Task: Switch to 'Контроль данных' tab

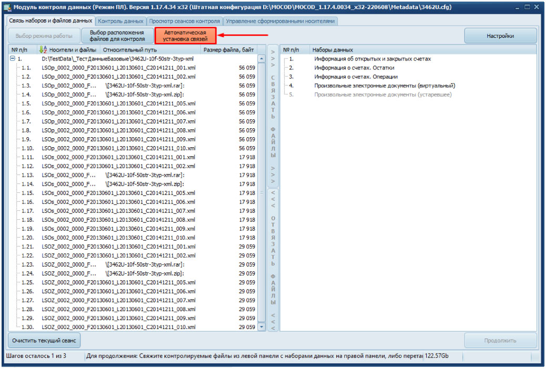Action: click(x=121, y=21)
